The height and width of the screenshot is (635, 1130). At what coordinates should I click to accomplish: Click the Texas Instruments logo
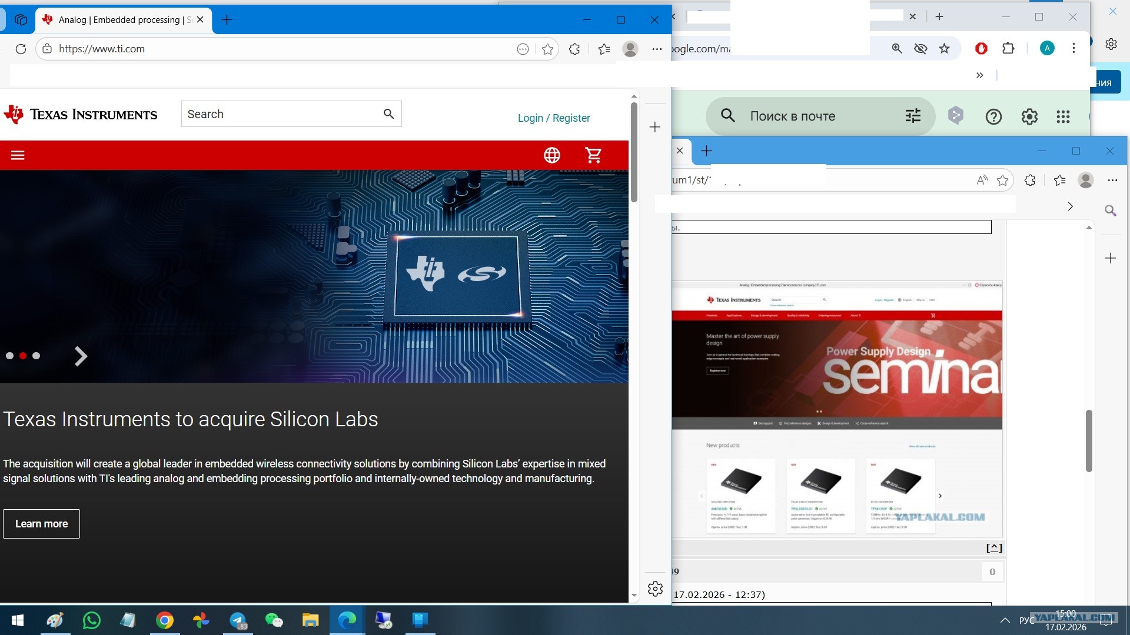click(x=81, y=114)
